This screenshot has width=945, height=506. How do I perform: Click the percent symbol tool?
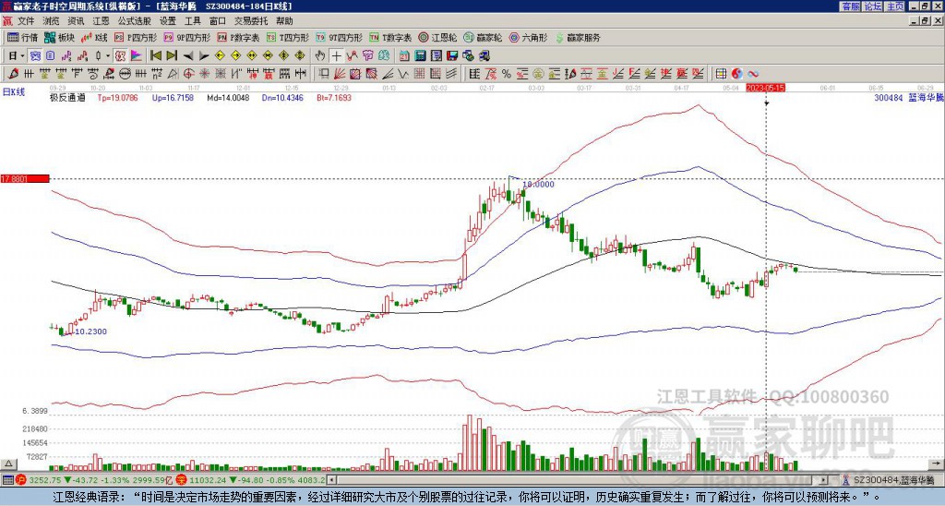click(x=507, y=74)
